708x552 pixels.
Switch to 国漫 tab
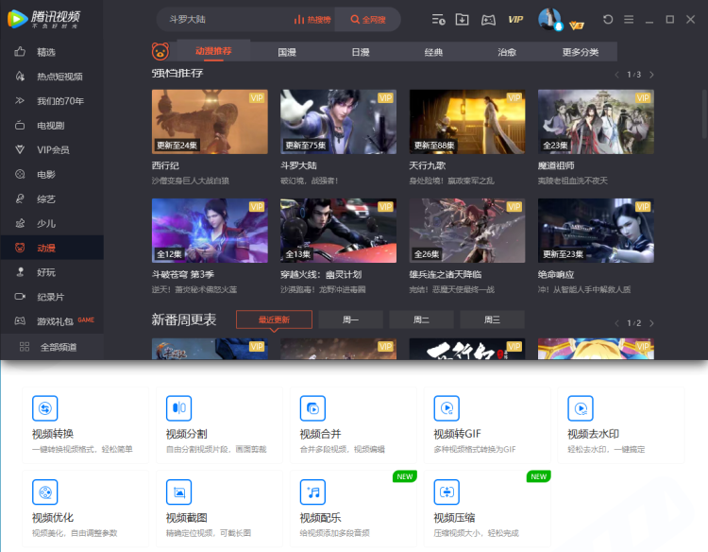point(287,52)
